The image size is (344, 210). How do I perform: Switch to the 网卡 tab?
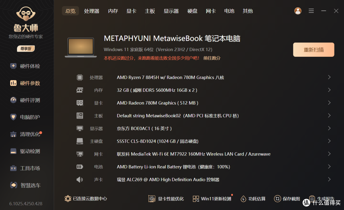[211, 11]
